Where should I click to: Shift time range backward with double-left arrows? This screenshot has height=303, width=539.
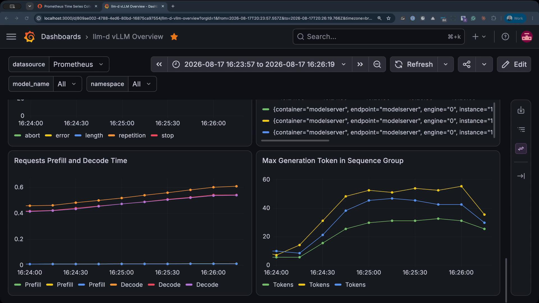pyautogui.click(x=159, y=64)
